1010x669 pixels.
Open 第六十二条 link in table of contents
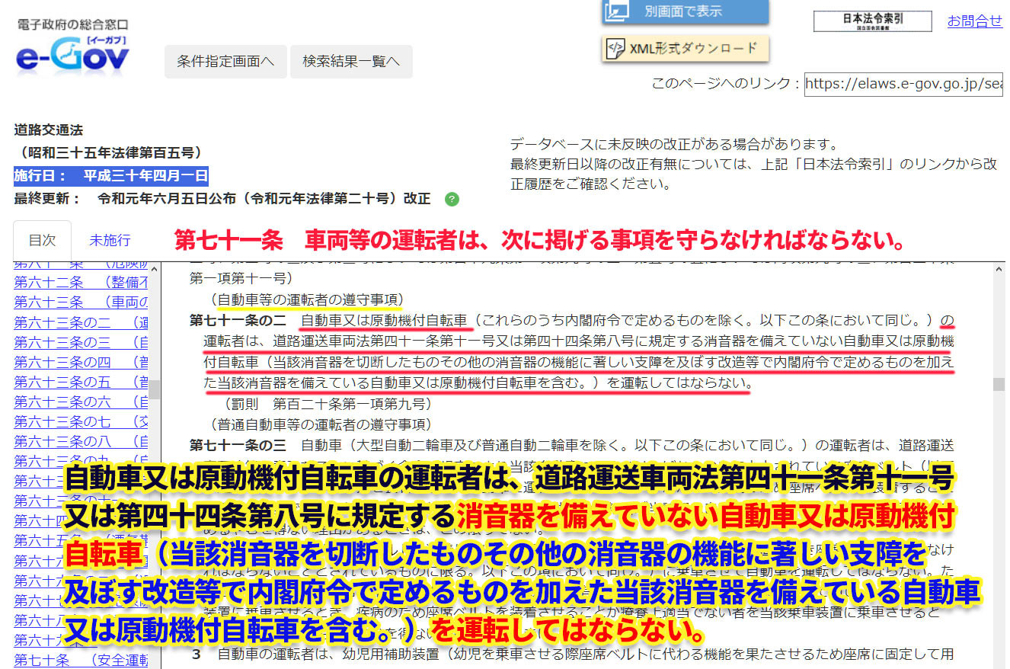pos(81,282)
